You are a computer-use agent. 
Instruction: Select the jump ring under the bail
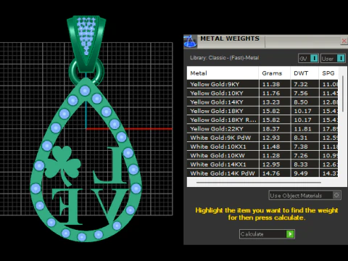[x=73, y=72]
